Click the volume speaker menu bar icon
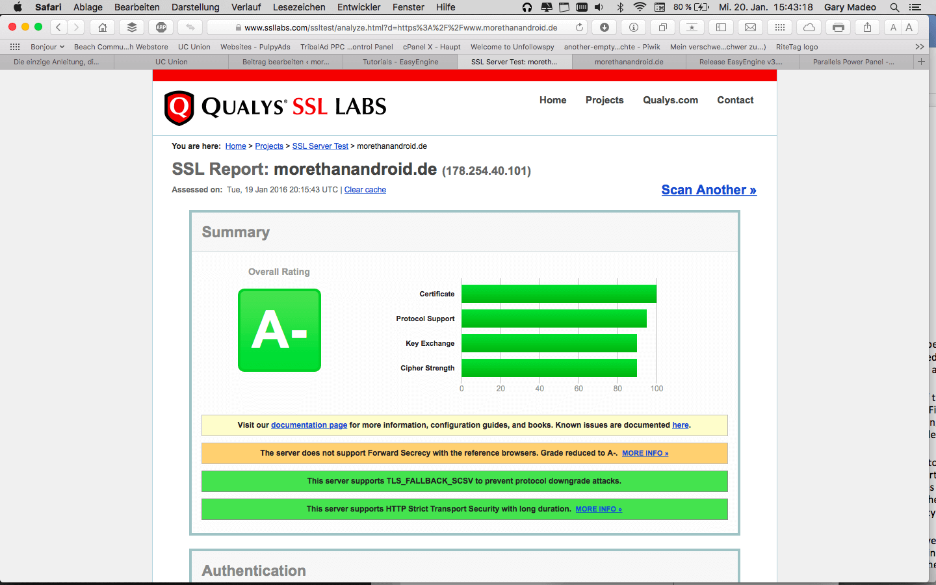Viewport: 936px width, 585px height. tap(599, 7)
